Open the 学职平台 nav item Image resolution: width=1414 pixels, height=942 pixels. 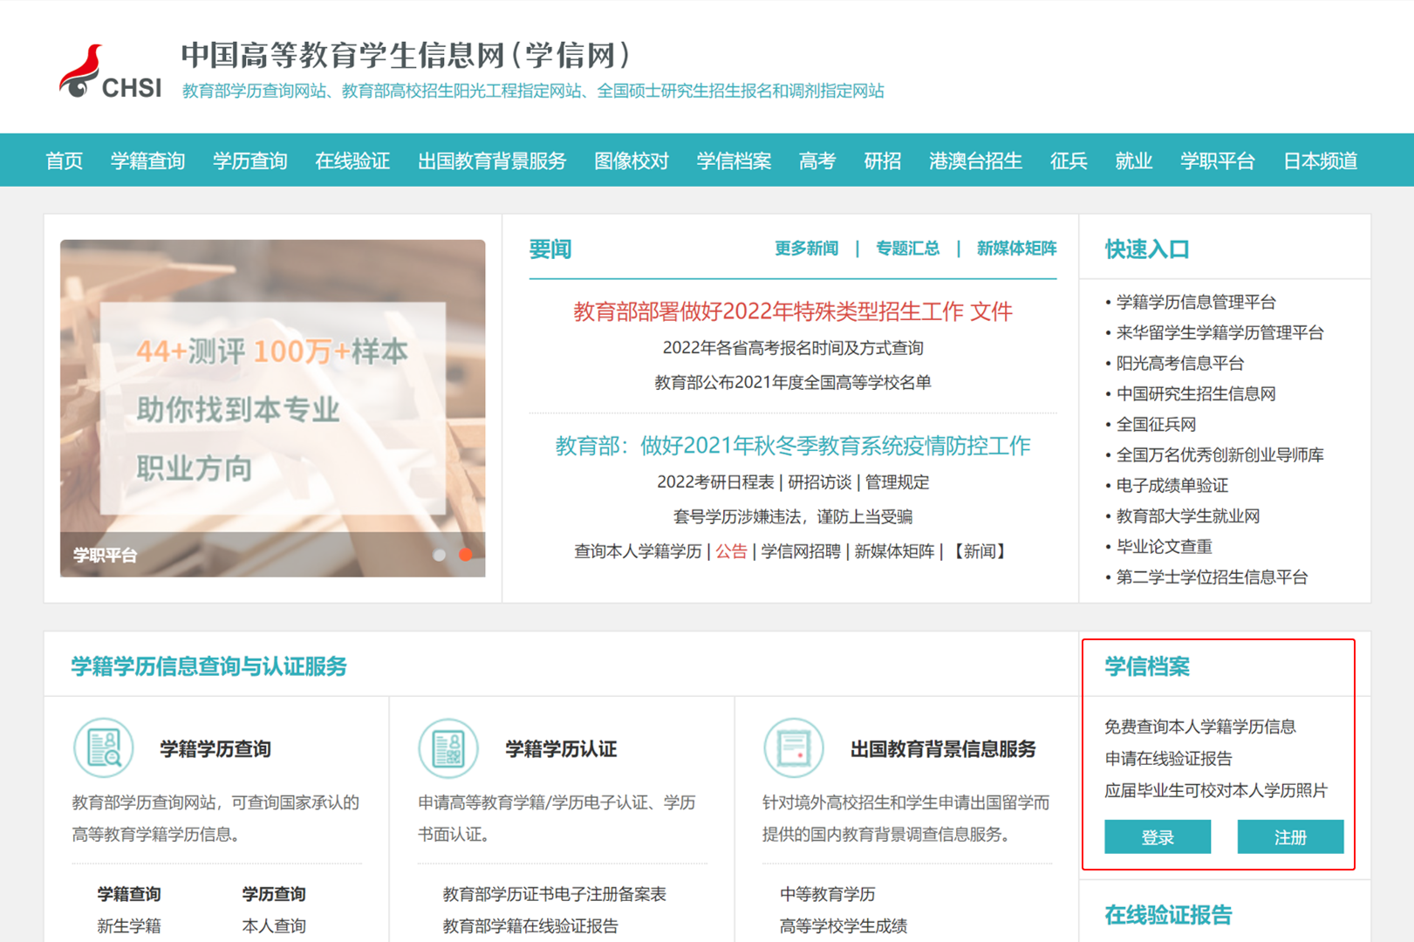(x=1218, y=160)
